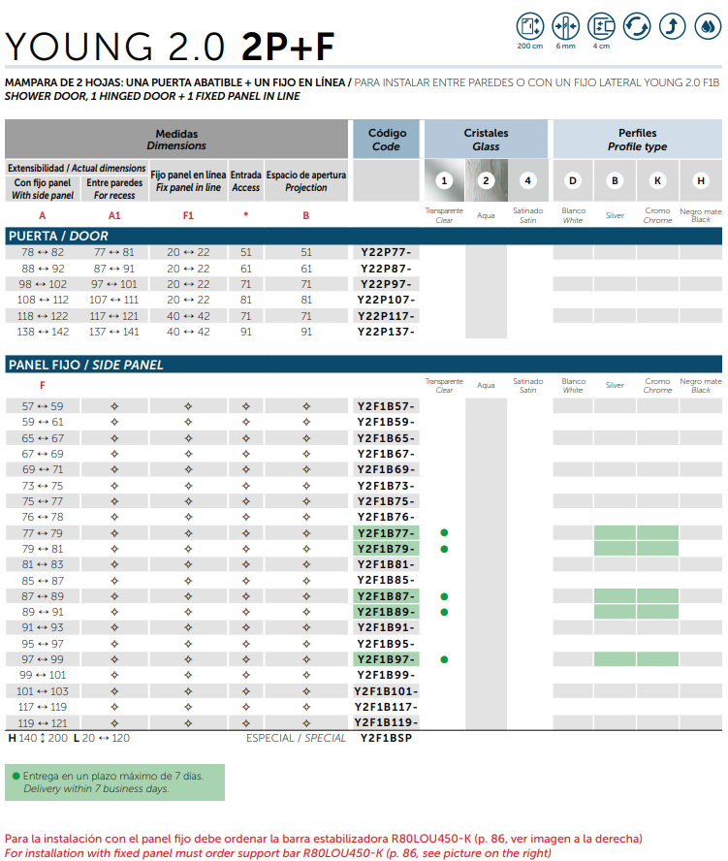Click door code Y22P77-

point(386,252)
